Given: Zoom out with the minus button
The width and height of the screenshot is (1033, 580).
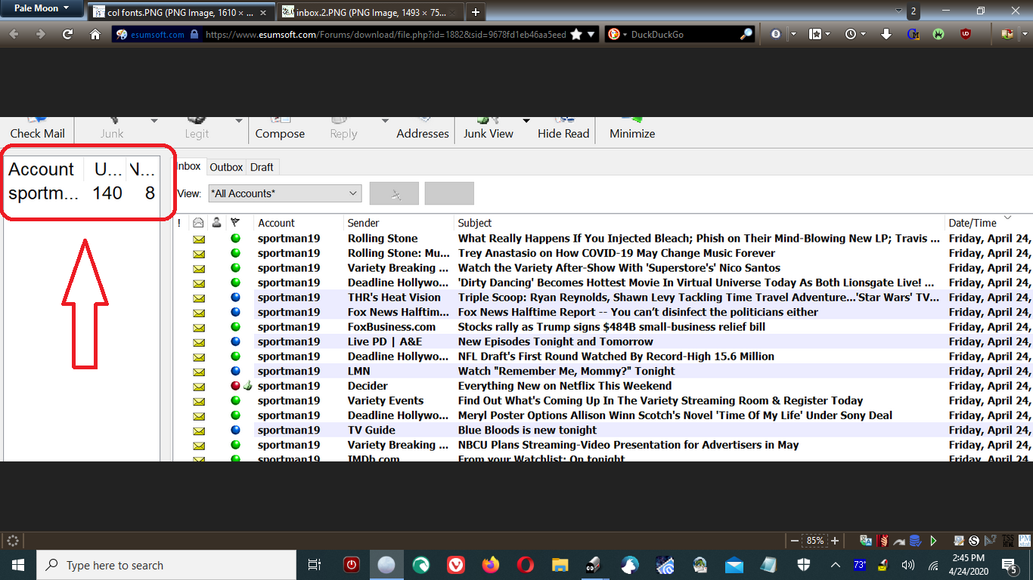Looking at the screenshot, I should [794, 541].
